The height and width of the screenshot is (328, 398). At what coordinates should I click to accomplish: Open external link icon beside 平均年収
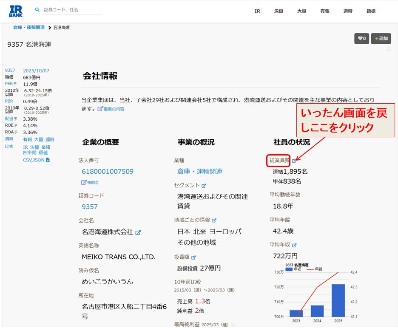(x=294, y=245)
